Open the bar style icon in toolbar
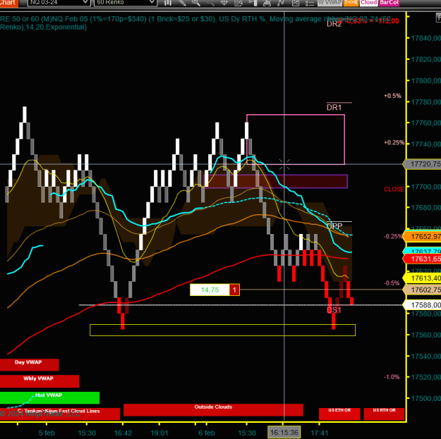 pos(168,3)
